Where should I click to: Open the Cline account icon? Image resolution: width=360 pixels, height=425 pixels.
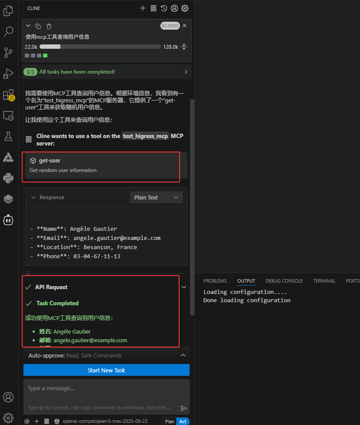tap(174, 8)
